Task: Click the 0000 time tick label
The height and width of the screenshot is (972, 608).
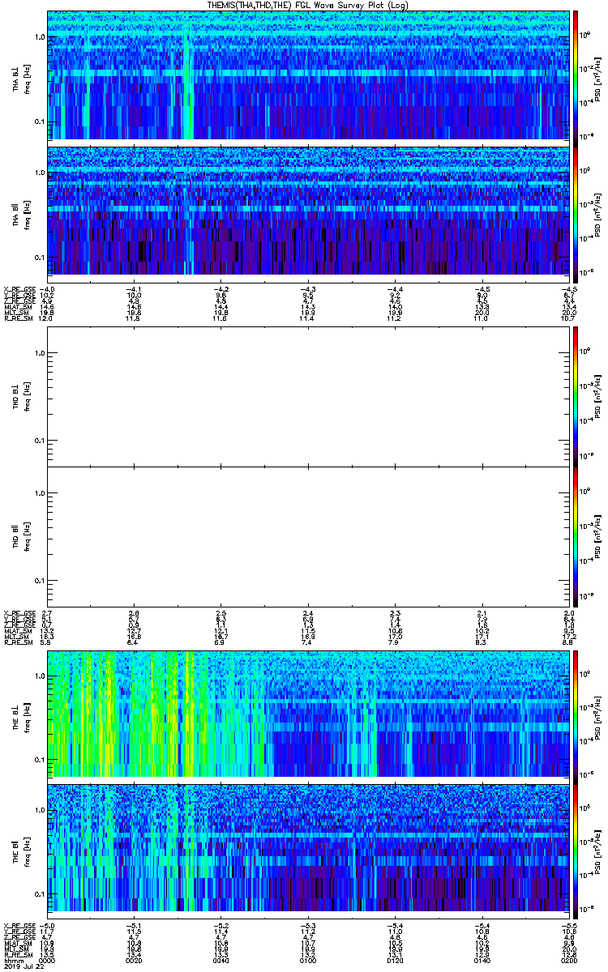Action: pos(48,960)
